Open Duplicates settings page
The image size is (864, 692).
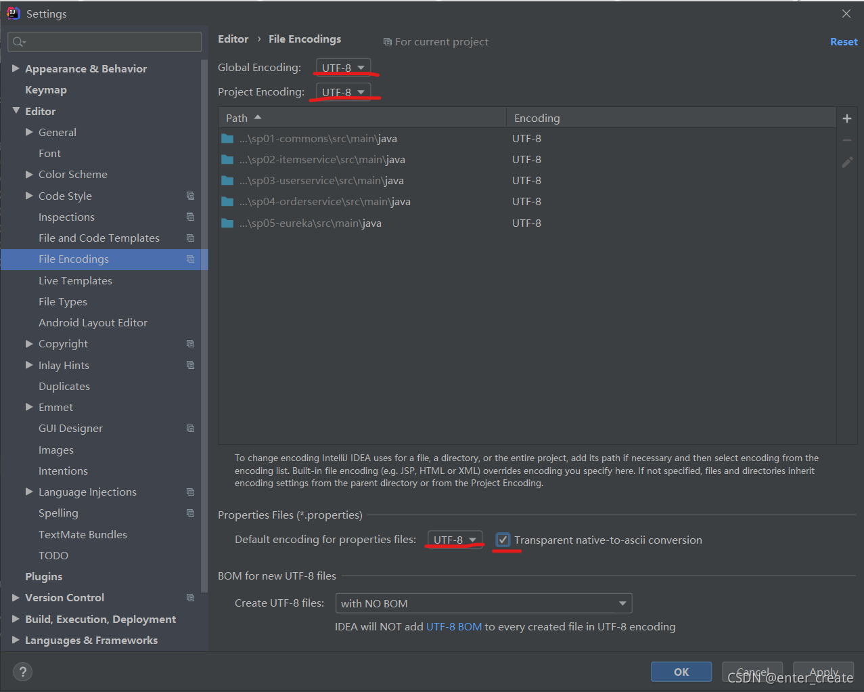coord(64,387)
